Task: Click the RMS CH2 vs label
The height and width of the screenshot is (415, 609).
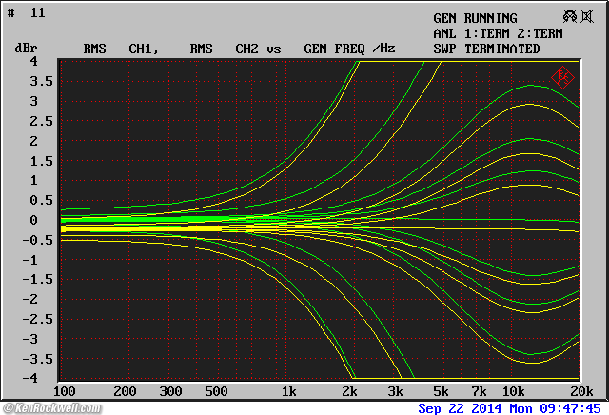Action: coord(235,49)
